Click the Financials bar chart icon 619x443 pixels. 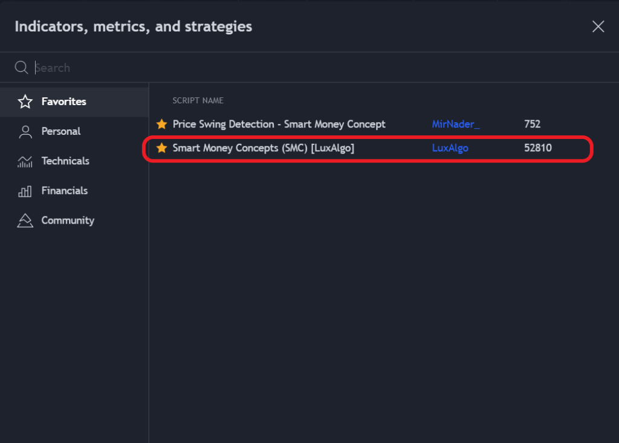pyautogui.click(x=25, y=191)
